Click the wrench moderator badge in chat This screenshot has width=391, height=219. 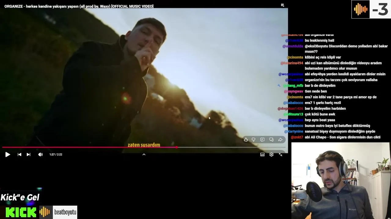279,86
